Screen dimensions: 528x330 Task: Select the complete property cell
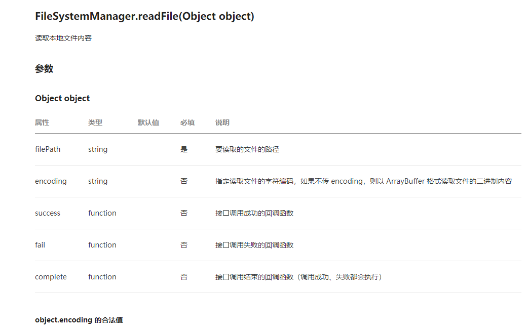[51, 277]
